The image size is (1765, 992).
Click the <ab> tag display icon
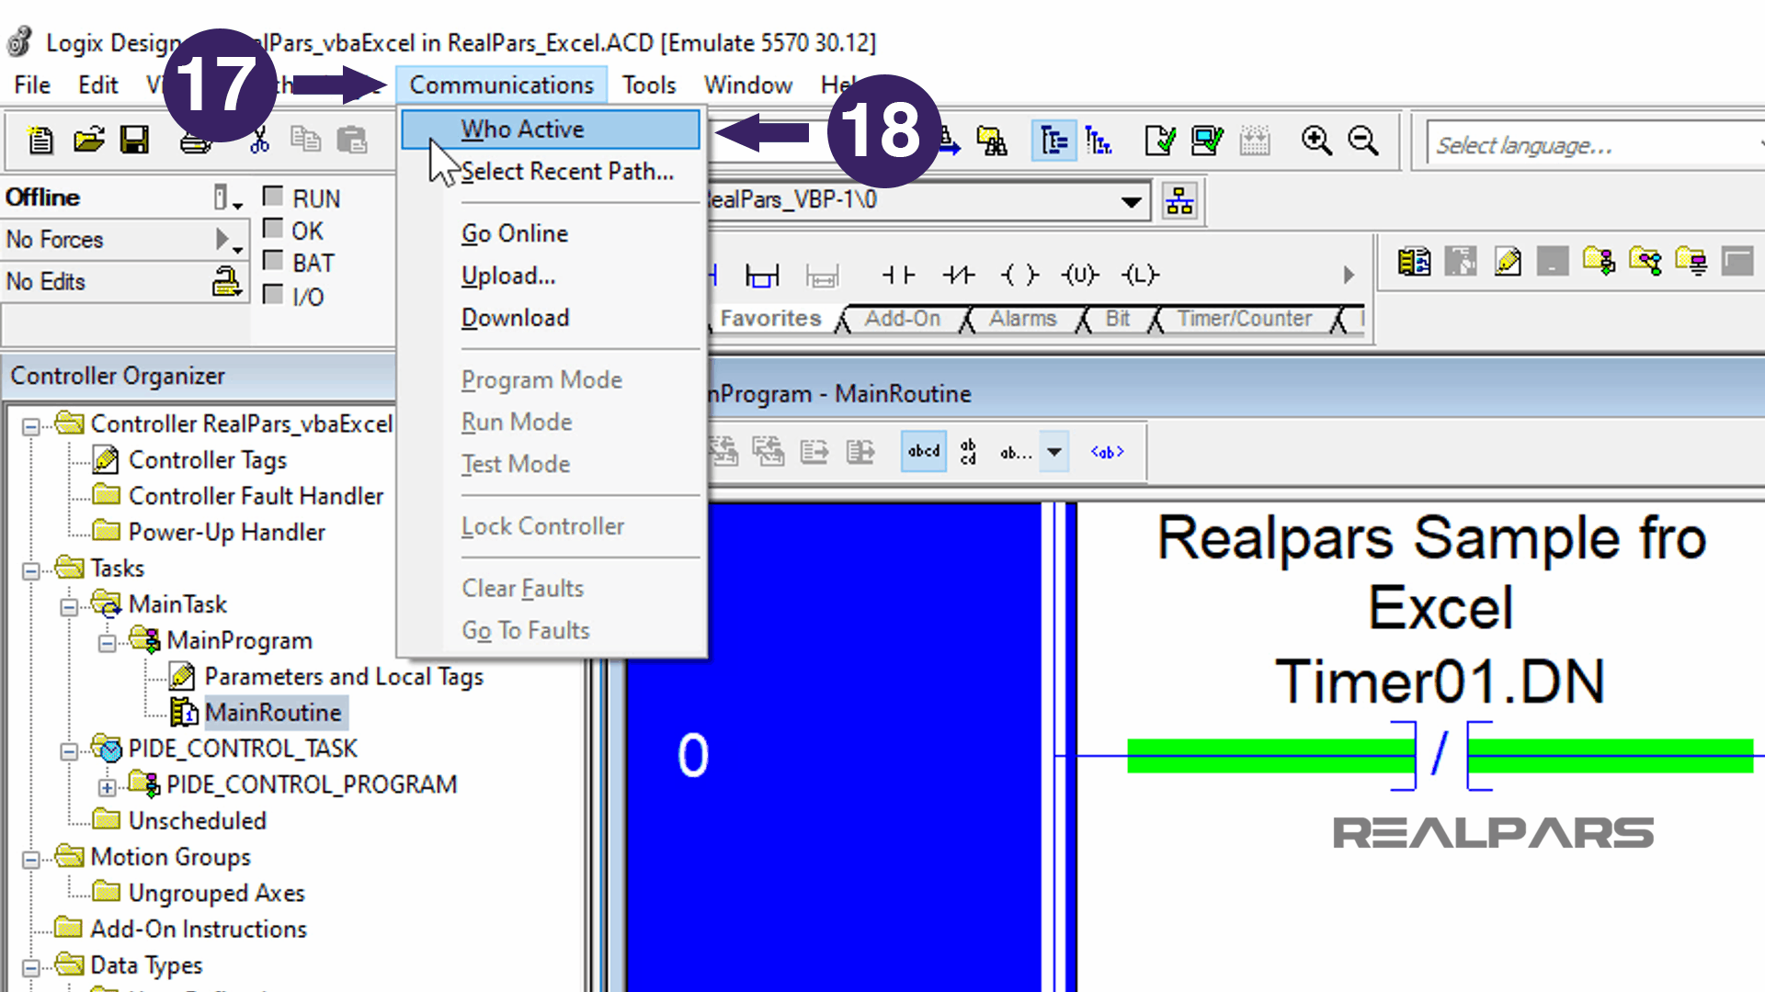(x=1107, y=451)
